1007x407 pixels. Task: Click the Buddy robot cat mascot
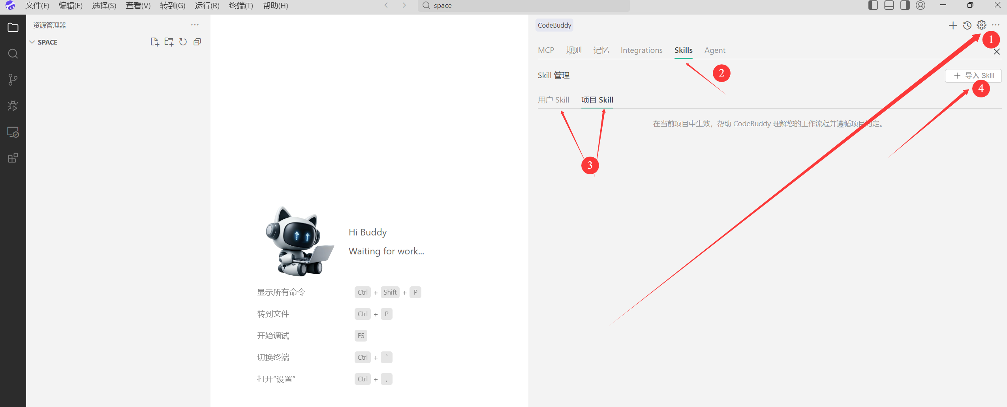[300, 241]
